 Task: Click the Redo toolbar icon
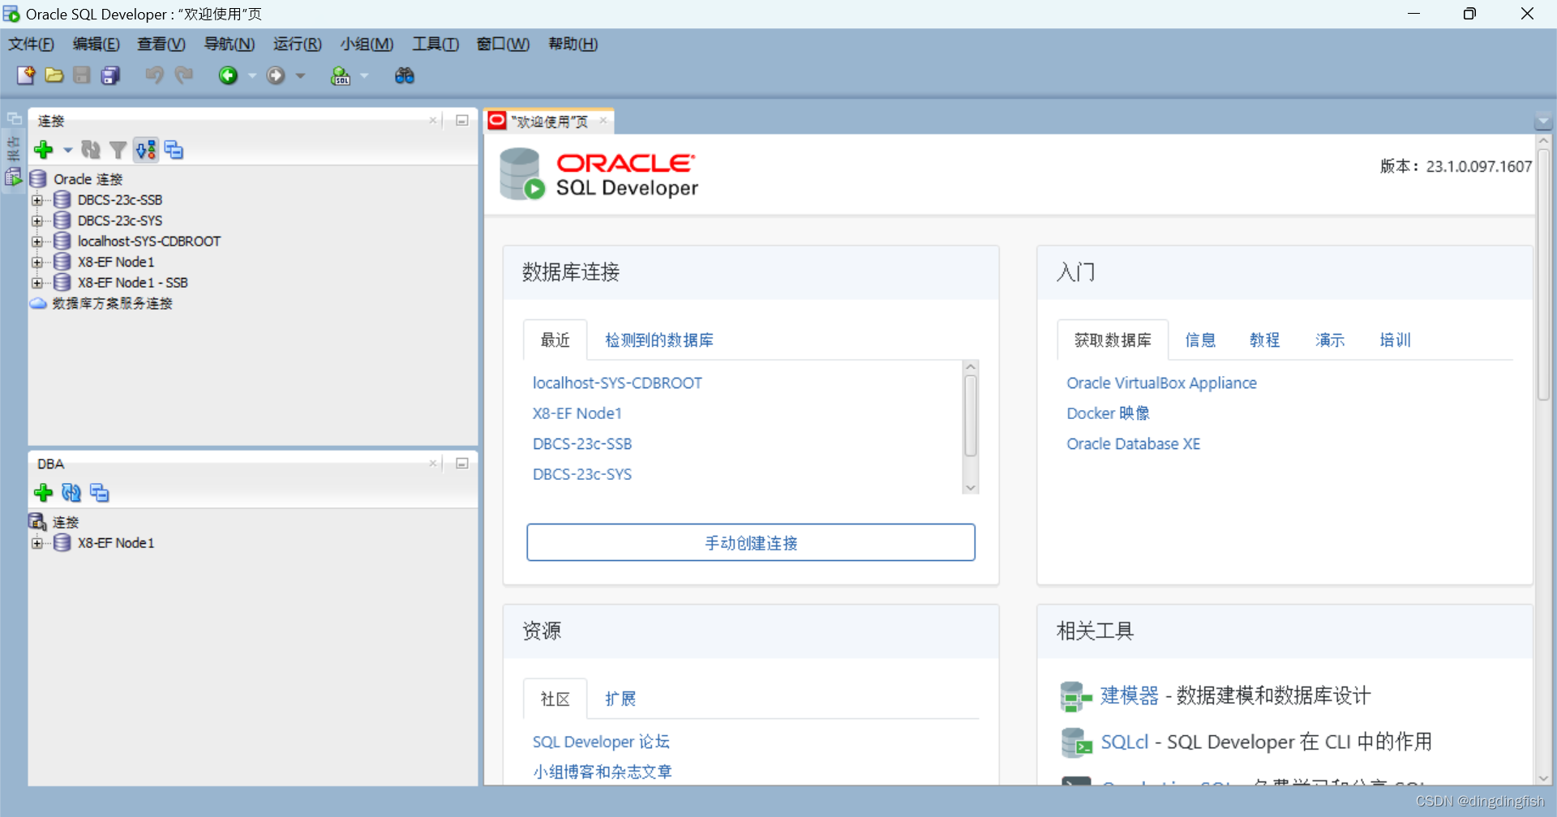tap(184, 75)
